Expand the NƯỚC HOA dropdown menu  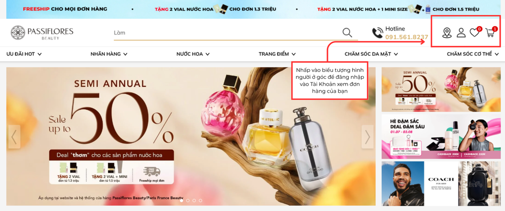point(193,54)
